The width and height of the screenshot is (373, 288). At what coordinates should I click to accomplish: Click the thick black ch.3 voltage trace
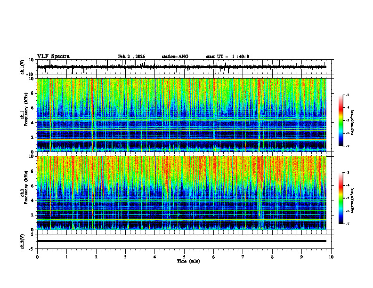(x=182, y=241)
